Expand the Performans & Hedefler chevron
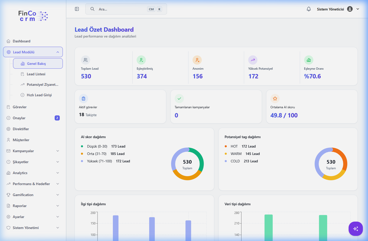 [x=58, y=184]
